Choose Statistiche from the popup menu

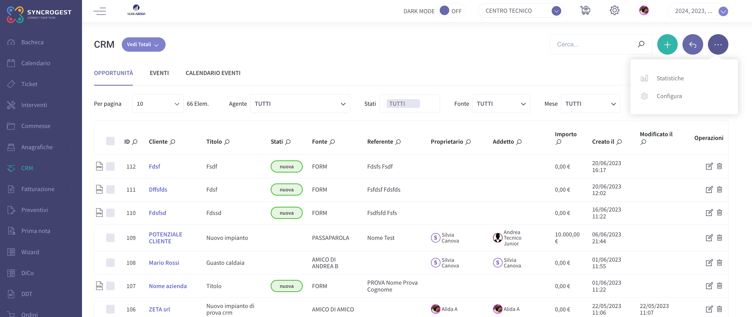pos(670,78)
